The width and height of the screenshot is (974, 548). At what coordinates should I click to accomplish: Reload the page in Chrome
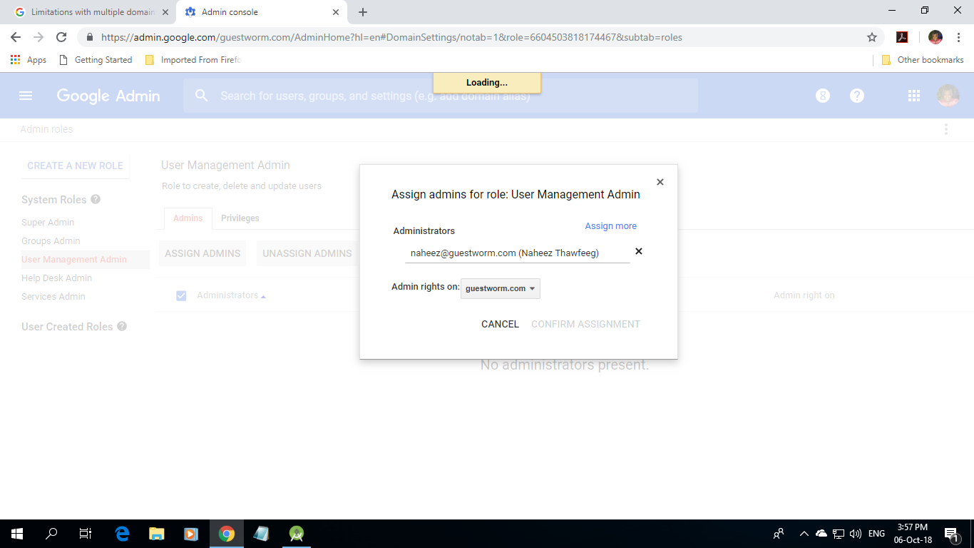[x=61, y=37]
